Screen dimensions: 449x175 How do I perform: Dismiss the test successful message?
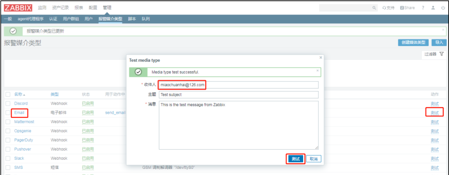click(x=317, y=70)
